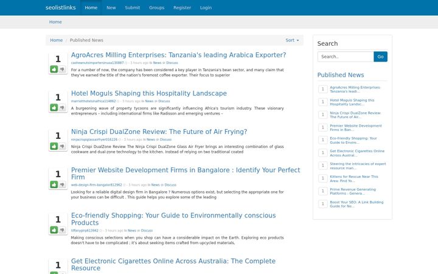Downvote the Premier Website Development Firms post
This screenshot has width=438, height=274.
point(62,184)
